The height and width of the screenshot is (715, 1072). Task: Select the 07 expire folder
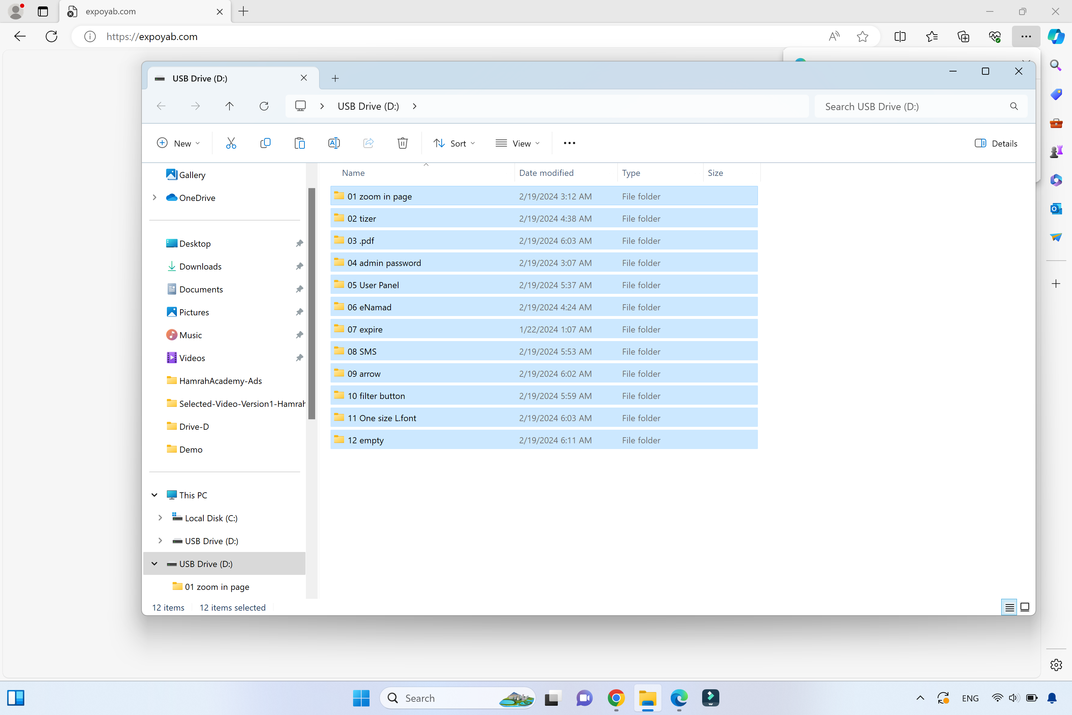click(x=365, y=329)
